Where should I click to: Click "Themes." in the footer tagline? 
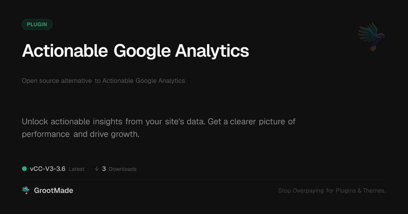(374, 191)
